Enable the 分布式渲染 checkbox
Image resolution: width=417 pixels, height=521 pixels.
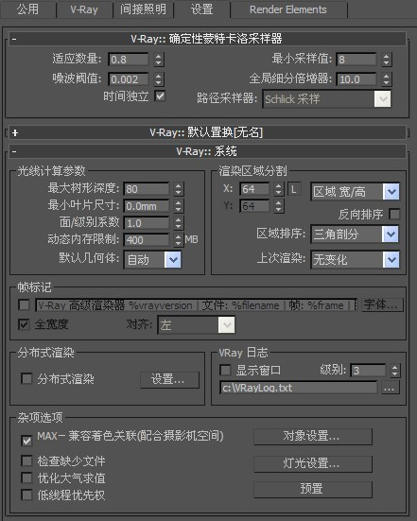[26, 378]
